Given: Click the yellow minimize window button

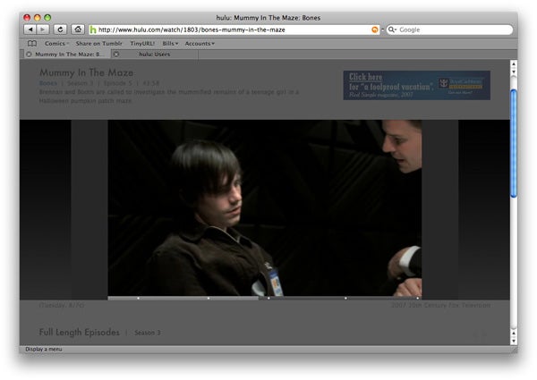Looking at the screenshot, I should [x=38, y=18].
